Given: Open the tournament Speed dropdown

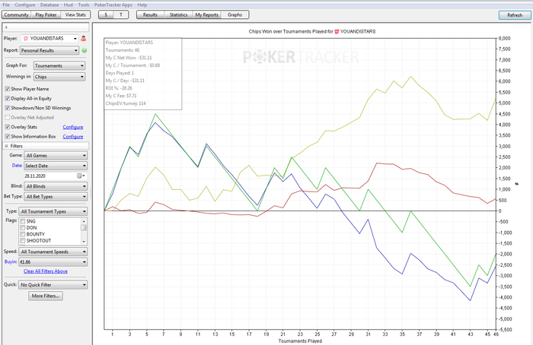Looking at the screenshot, I should pyautogui.click(x=53, y=252).
